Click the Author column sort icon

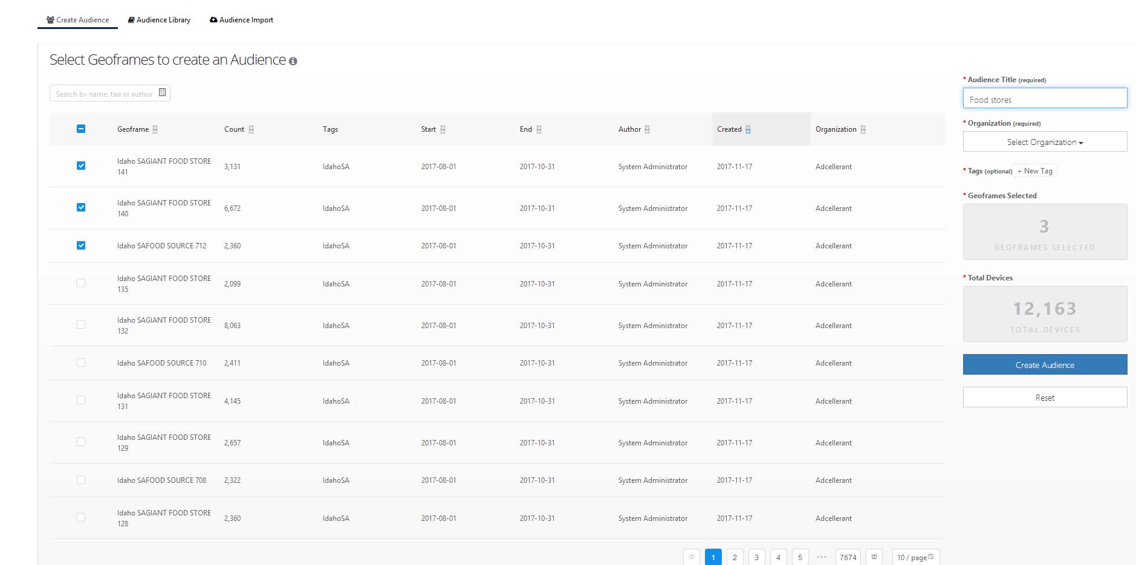pos(648,129)
